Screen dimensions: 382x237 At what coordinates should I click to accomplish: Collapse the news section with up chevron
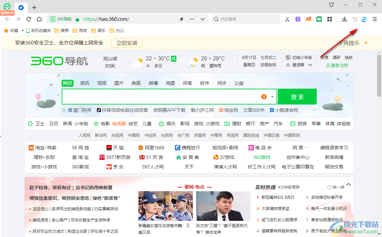point(348,185)
